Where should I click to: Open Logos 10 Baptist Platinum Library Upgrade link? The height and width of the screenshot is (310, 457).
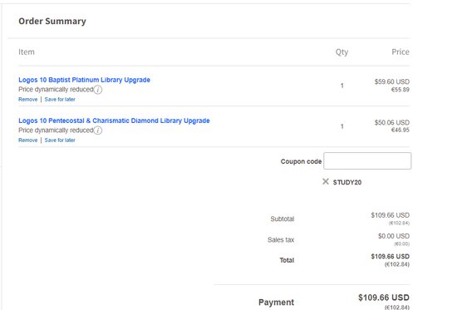click(84, 80)
